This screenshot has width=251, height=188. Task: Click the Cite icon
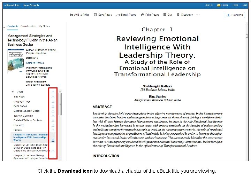click(165, 15)
